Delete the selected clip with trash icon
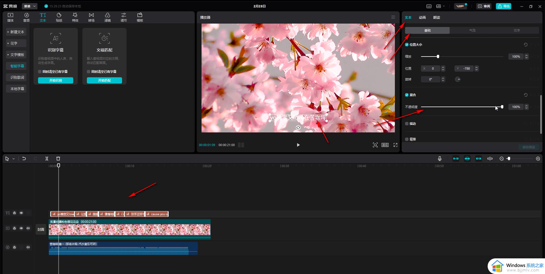 (58, 159)
